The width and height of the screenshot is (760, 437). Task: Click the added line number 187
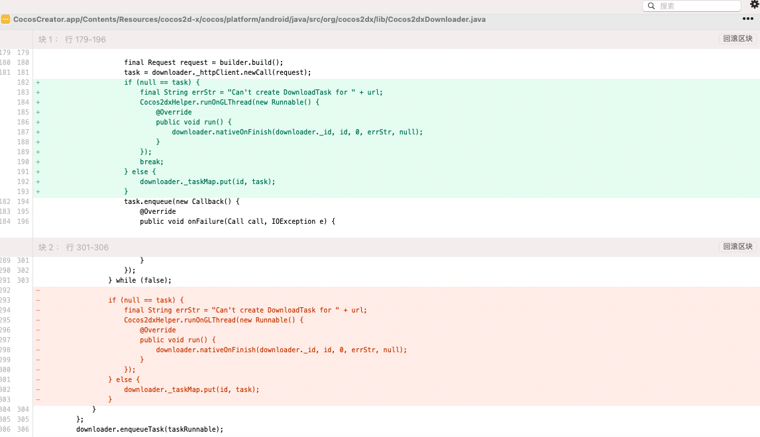(x=23, y=132)
